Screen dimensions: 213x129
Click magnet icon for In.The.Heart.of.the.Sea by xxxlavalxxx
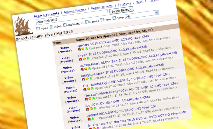click(x=82, y=70)
